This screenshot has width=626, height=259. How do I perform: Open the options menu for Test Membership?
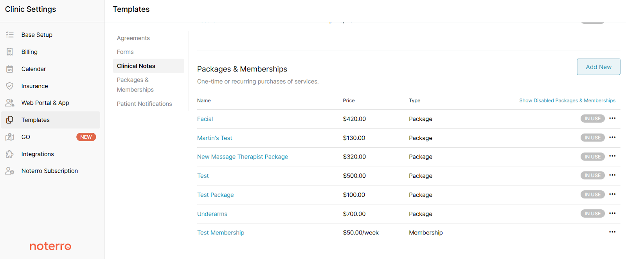pyautogui.click(x=612, y=232)
